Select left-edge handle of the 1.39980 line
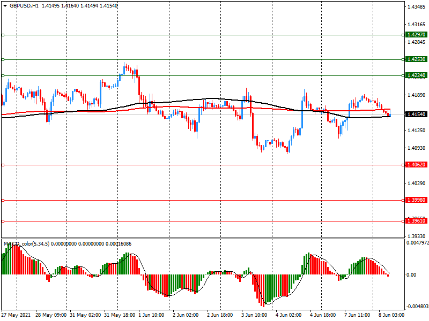429x321 pixels. [3, 201]
